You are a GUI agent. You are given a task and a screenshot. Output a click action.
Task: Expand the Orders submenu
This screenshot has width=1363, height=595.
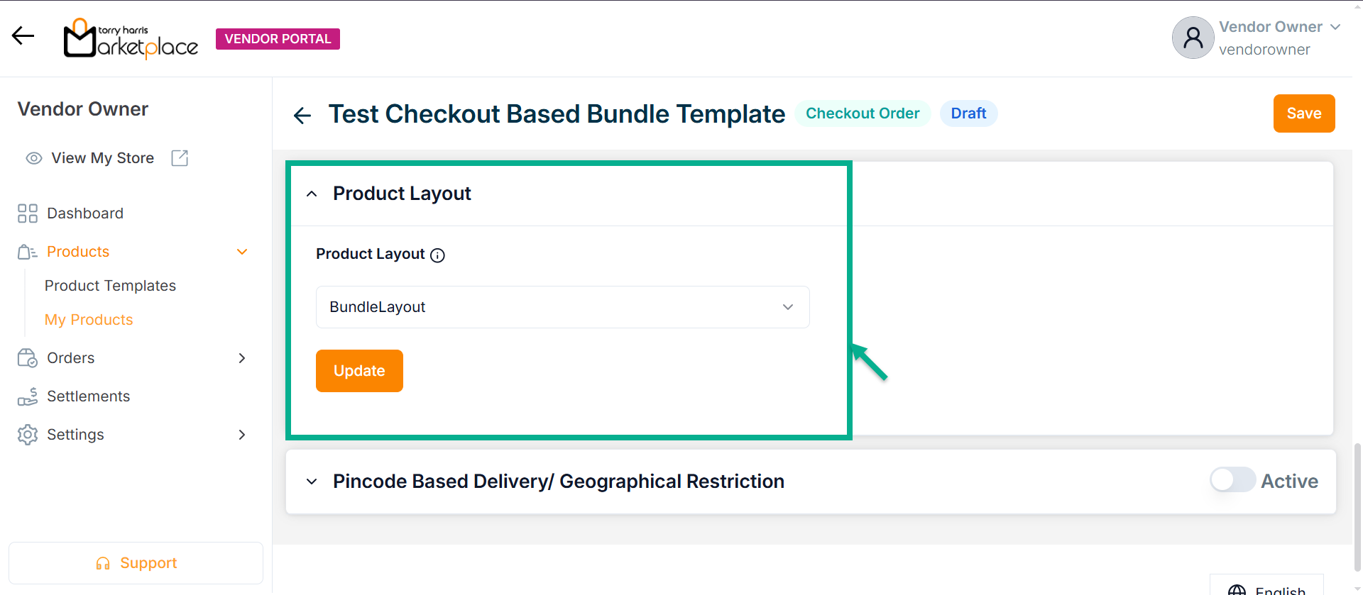[x=241, y=358]
